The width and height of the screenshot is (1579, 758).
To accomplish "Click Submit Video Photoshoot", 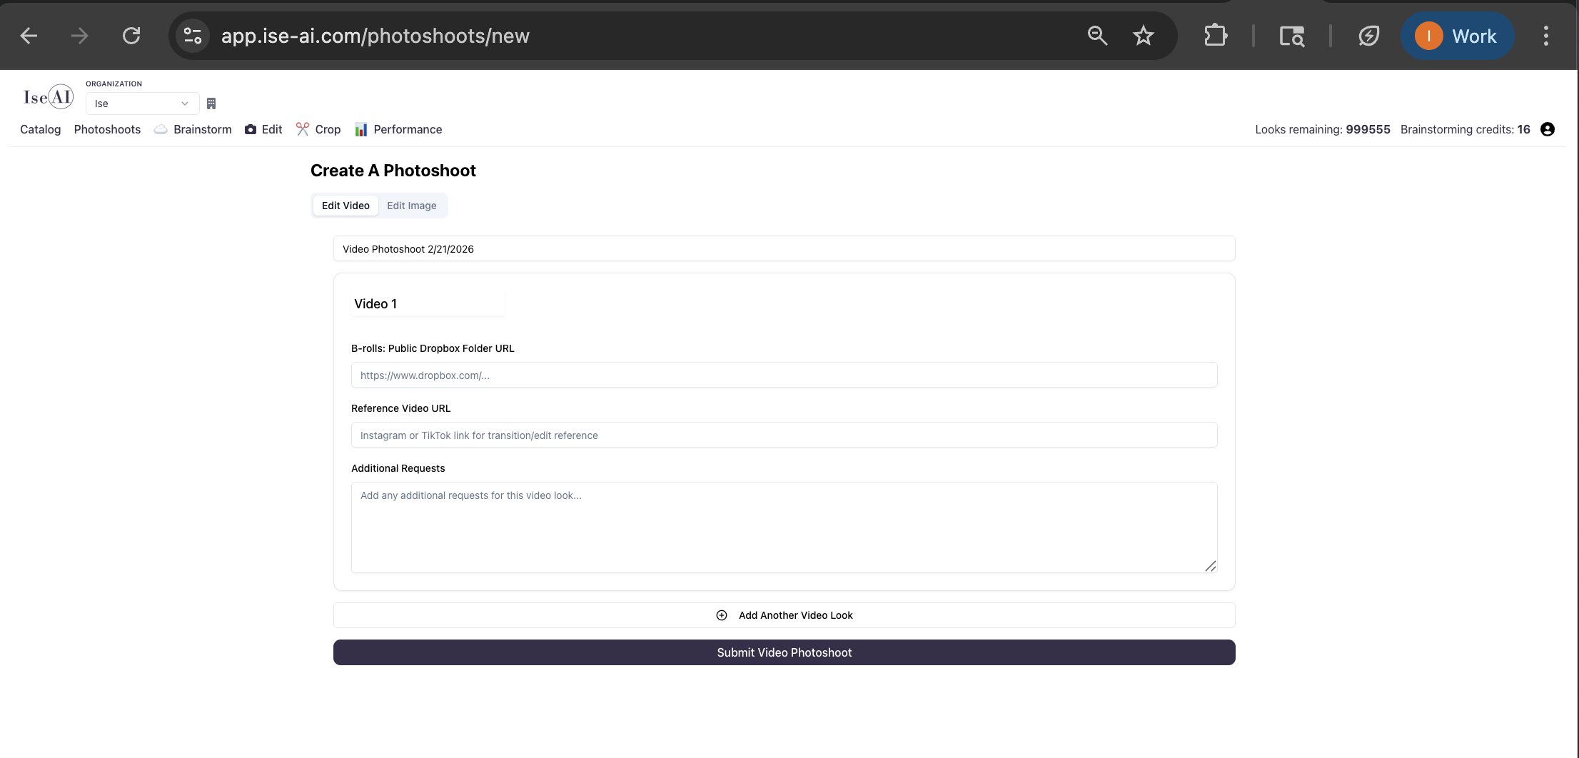I will click(784, 652).
